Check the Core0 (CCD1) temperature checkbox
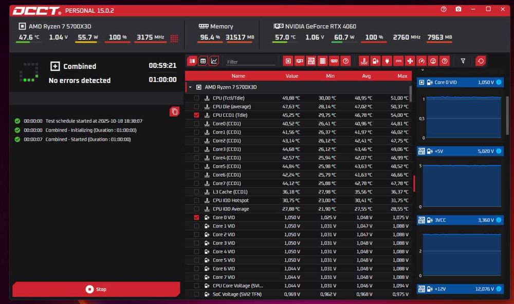 tap(196, 123)
